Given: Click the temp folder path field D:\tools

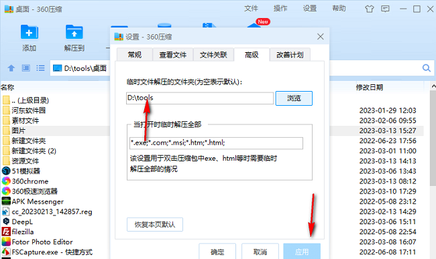Looking at the screenshot, I should 200,98.
